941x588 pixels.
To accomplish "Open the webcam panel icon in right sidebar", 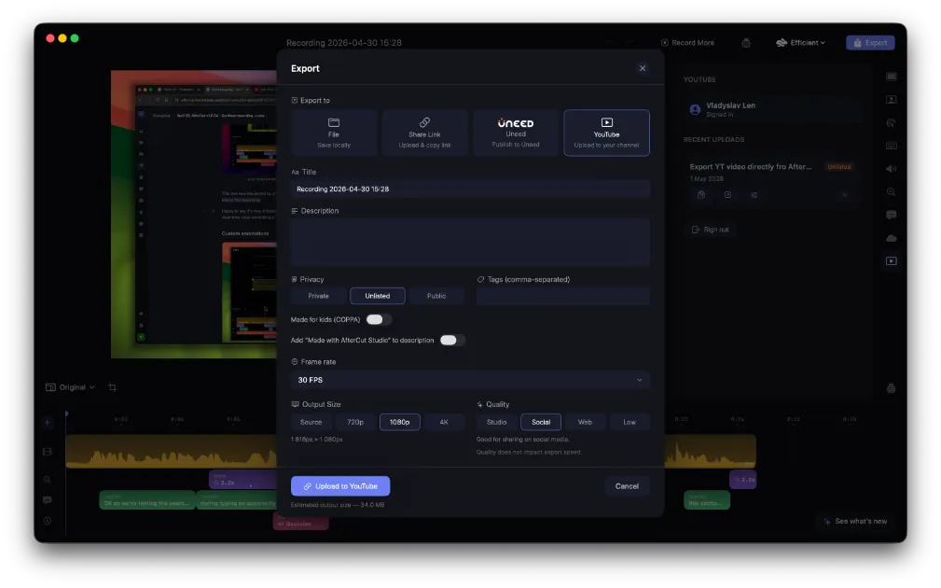I will coord(892,100).
